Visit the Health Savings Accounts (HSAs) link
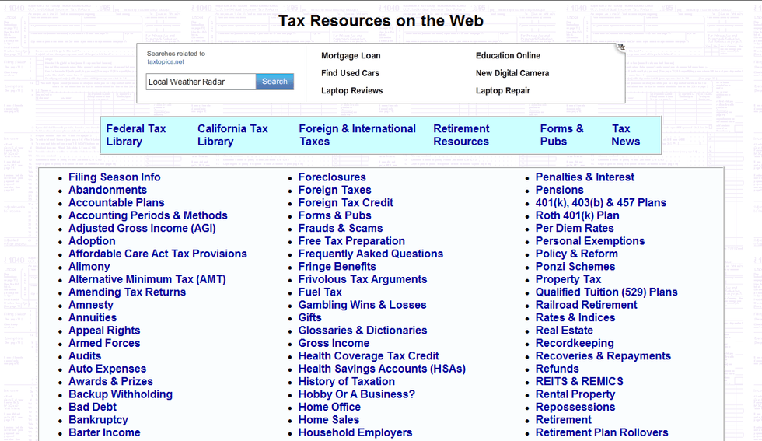Viewport: 762px width, 441px height. pyautogui.click(x=382, y=369)
